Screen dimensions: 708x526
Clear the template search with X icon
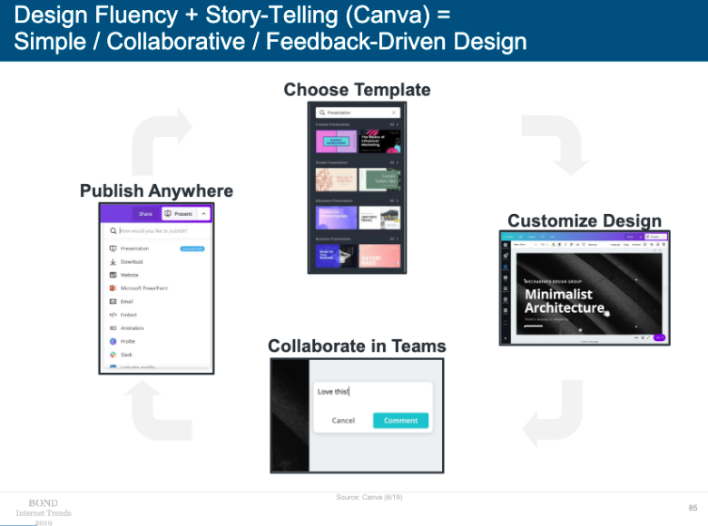point(394,112)
